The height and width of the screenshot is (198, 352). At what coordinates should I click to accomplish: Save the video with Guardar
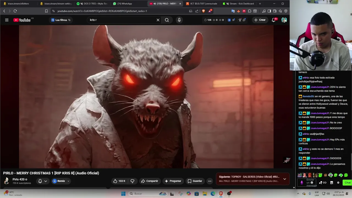195,181
